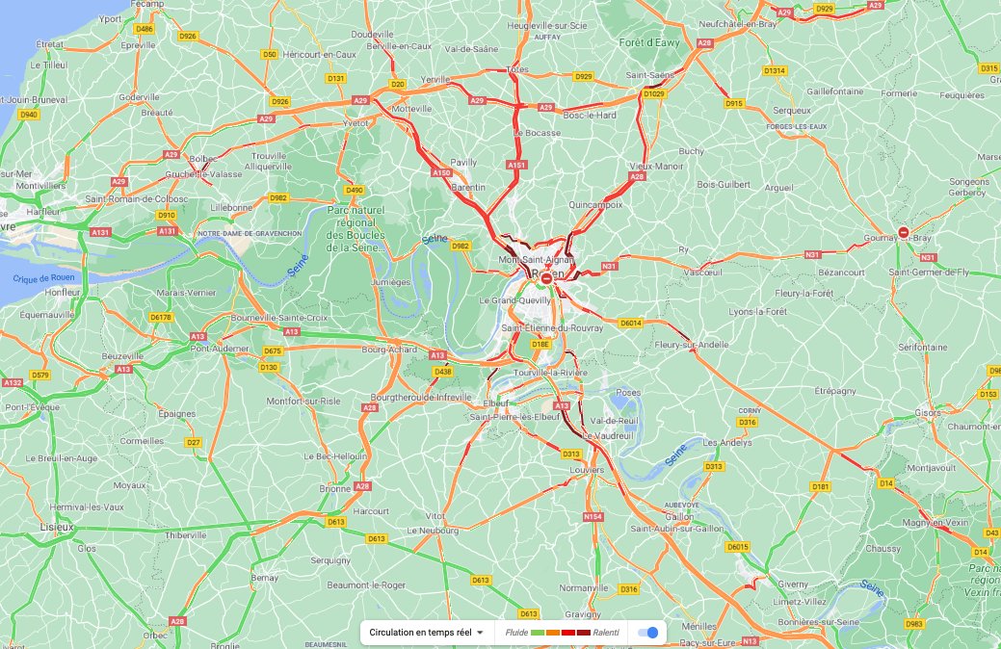Turn off the traffic layer toggle
The width and height of the screenshot is (1001, 649).
click(x=648, y=633)
